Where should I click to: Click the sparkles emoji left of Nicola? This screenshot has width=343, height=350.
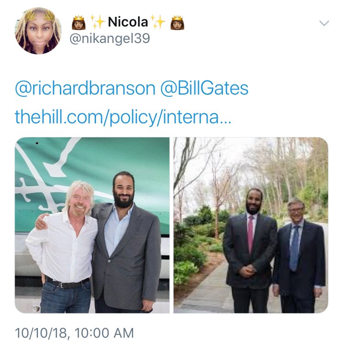(97, 22)
